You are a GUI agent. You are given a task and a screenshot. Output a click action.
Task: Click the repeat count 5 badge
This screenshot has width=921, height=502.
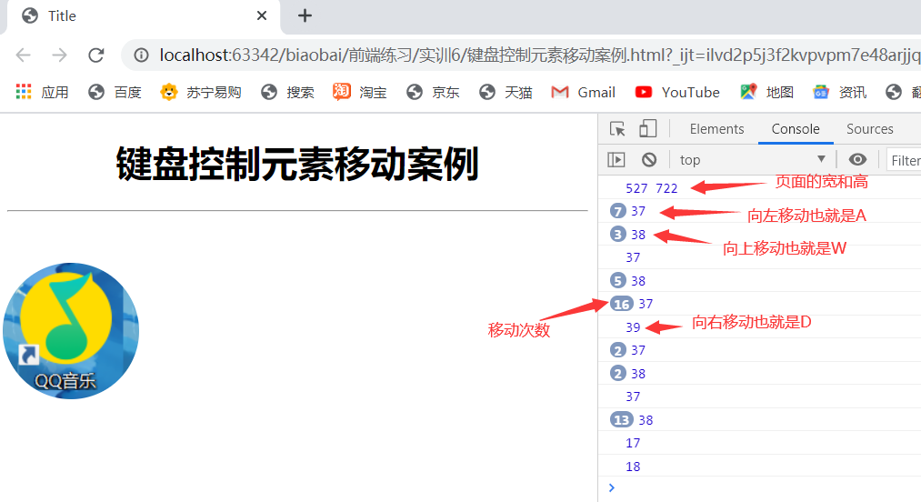(617, 280)
